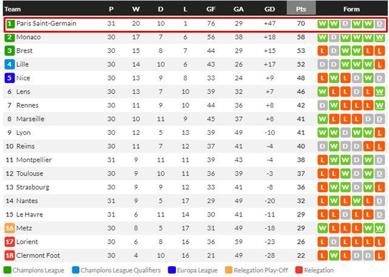Open the Lyon team link

click(24, 132)
